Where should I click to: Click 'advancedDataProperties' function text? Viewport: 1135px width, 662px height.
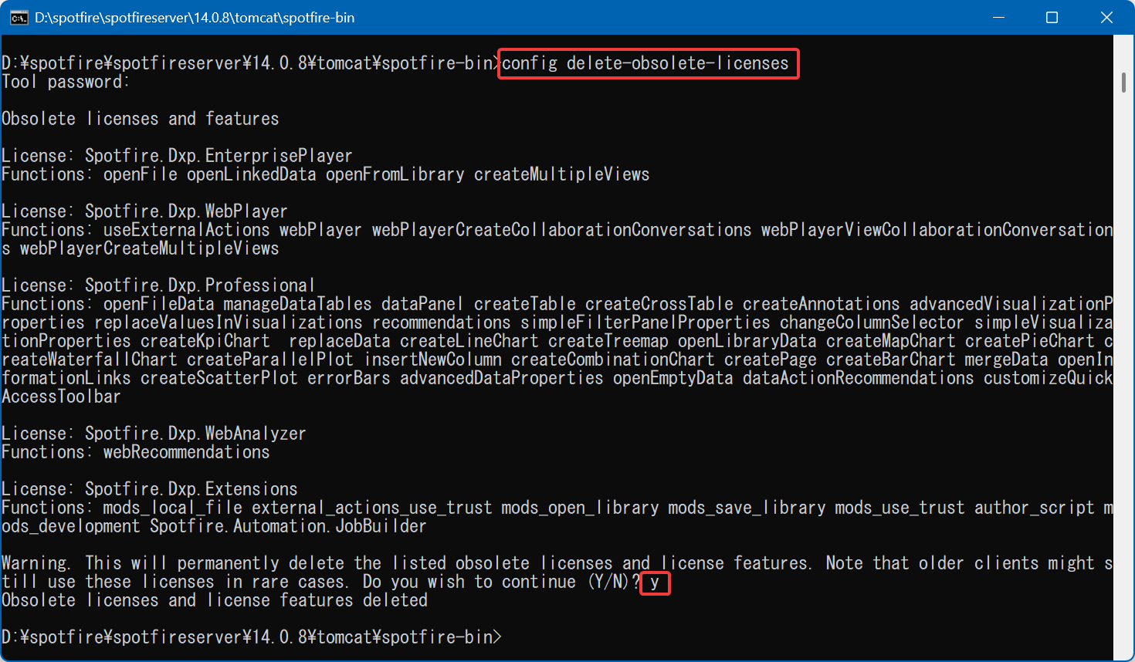click(502, 378)
